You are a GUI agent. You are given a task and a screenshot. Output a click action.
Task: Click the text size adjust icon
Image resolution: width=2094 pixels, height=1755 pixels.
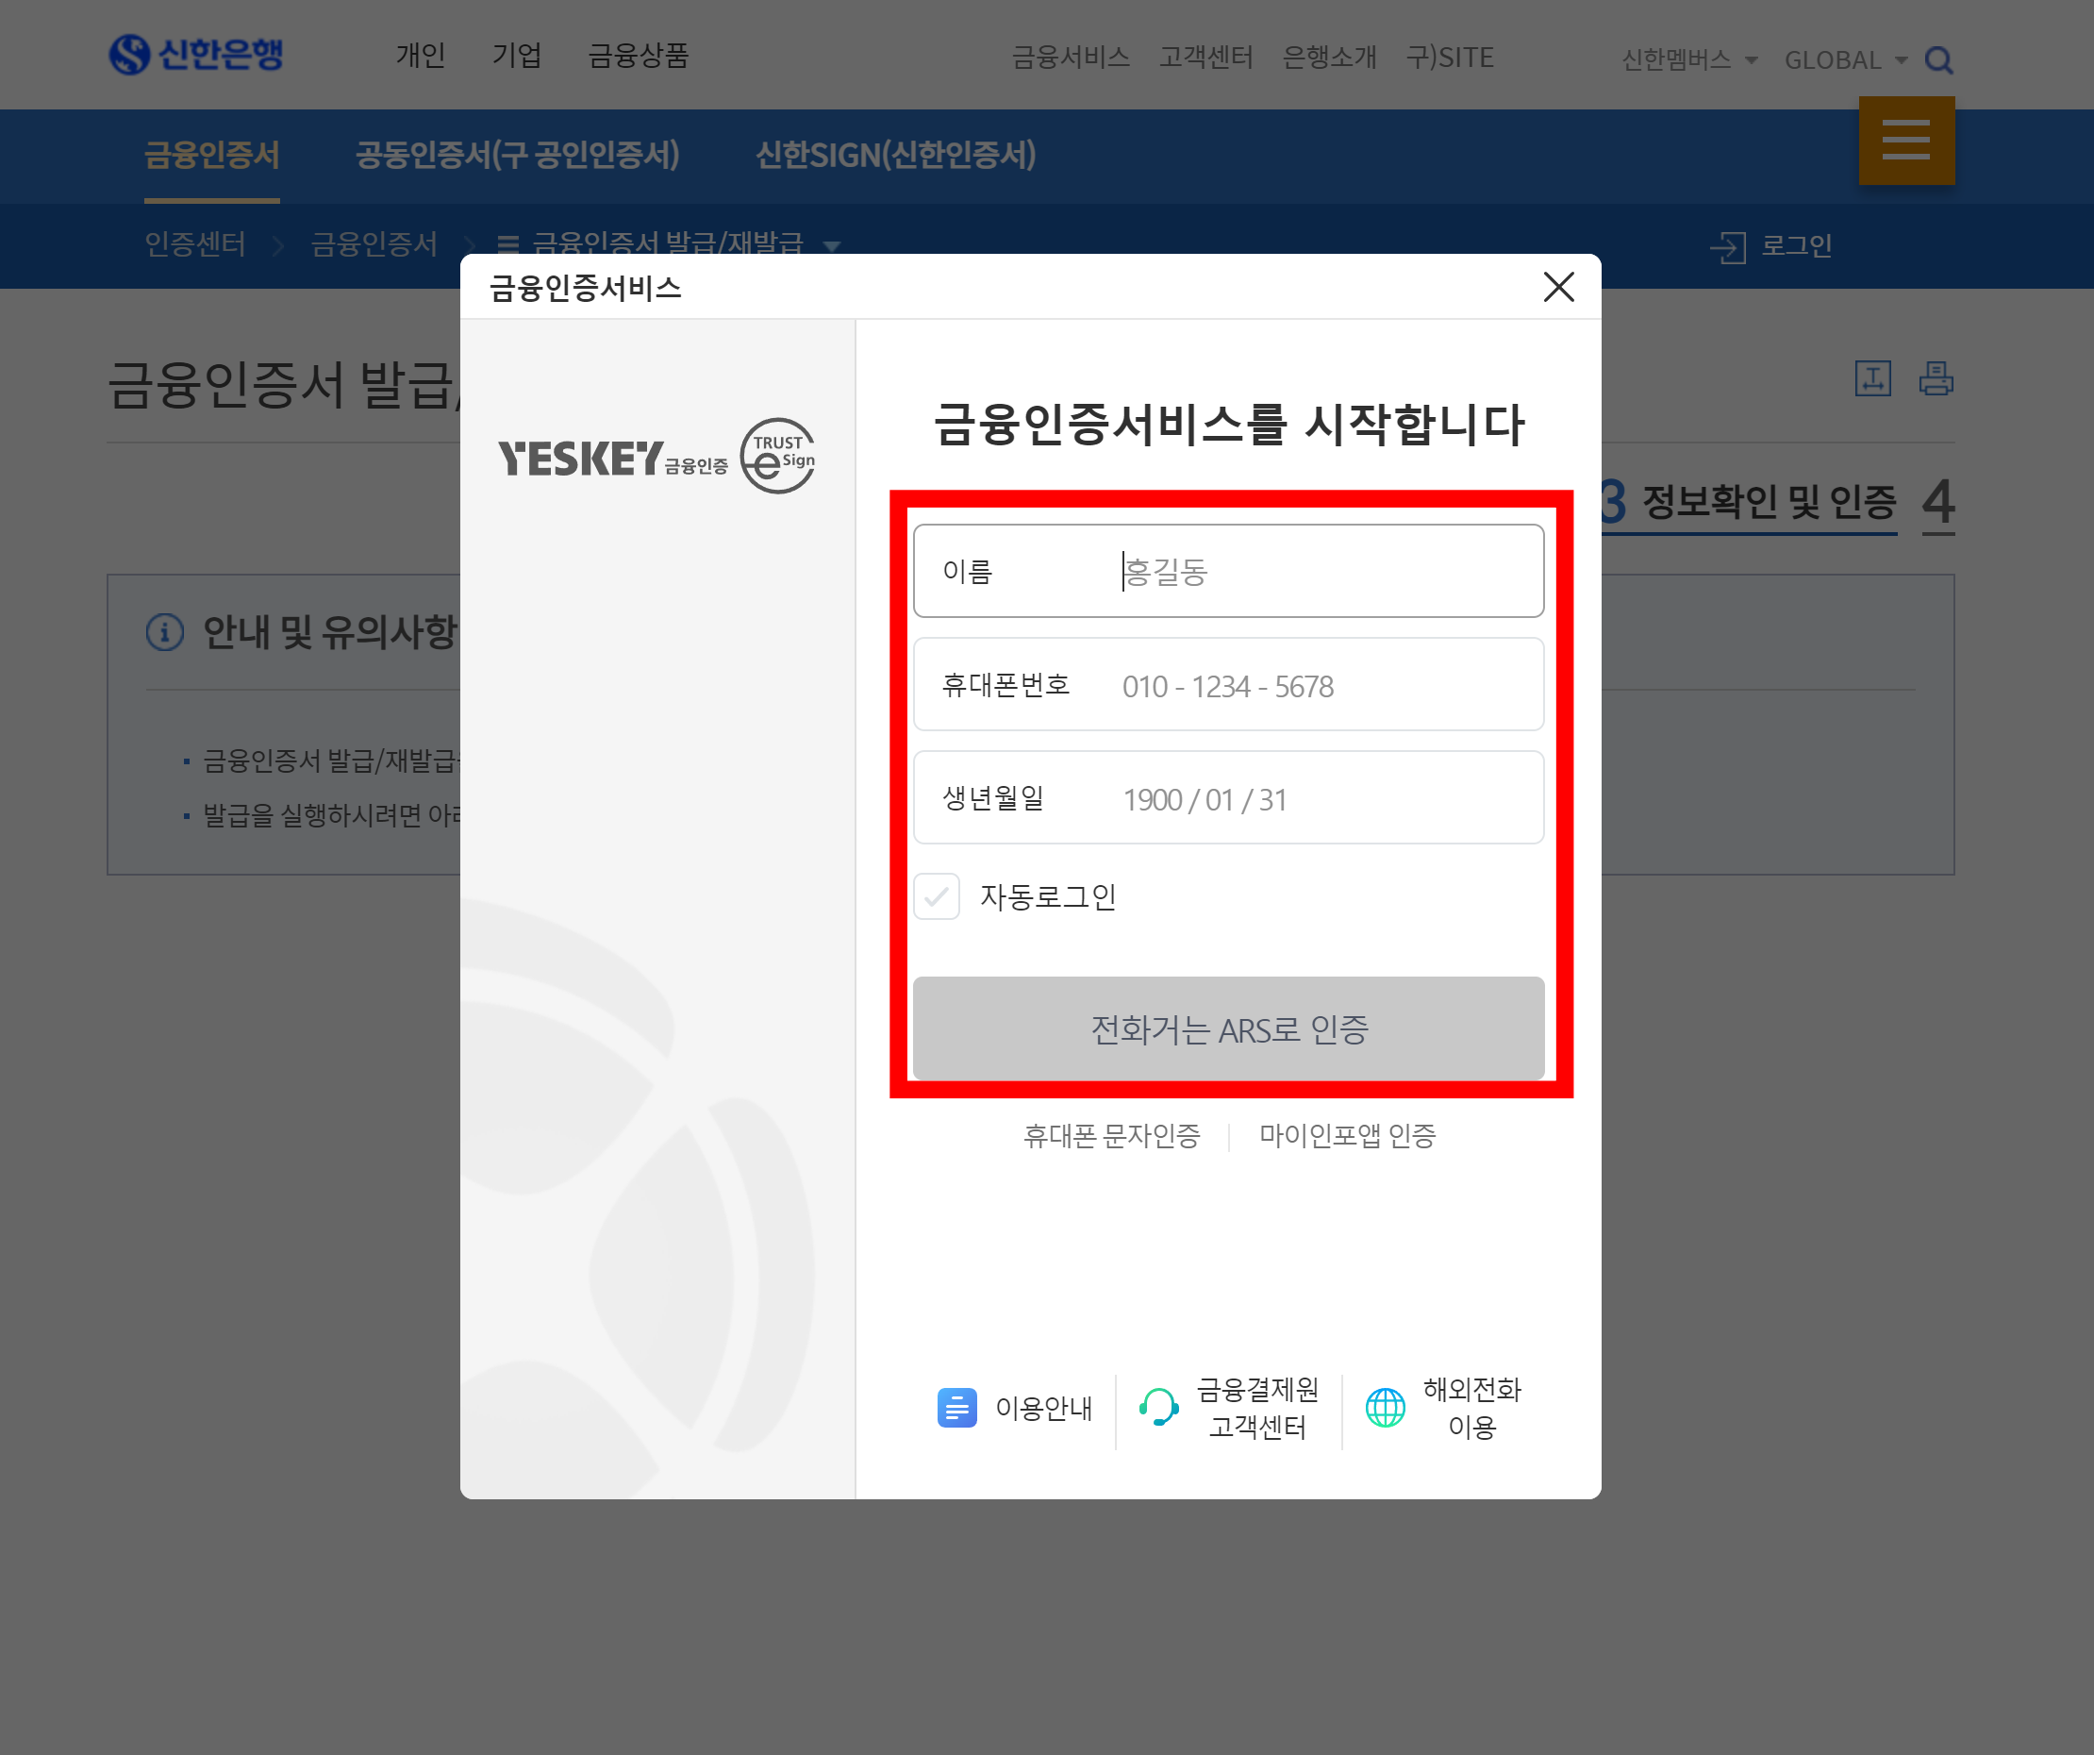point(1872,379)
